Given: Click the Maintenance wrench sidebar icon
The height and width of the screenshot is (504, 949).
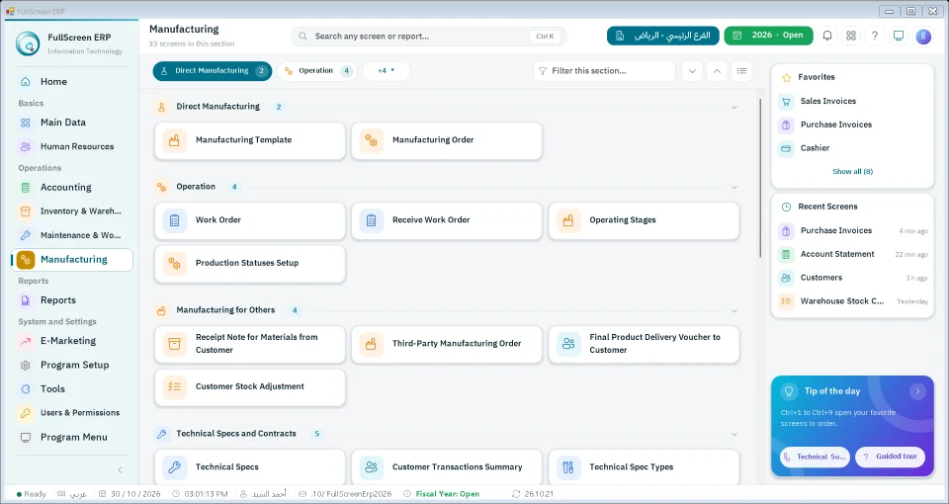Looking at the screenshot, I should coord(26,235).
